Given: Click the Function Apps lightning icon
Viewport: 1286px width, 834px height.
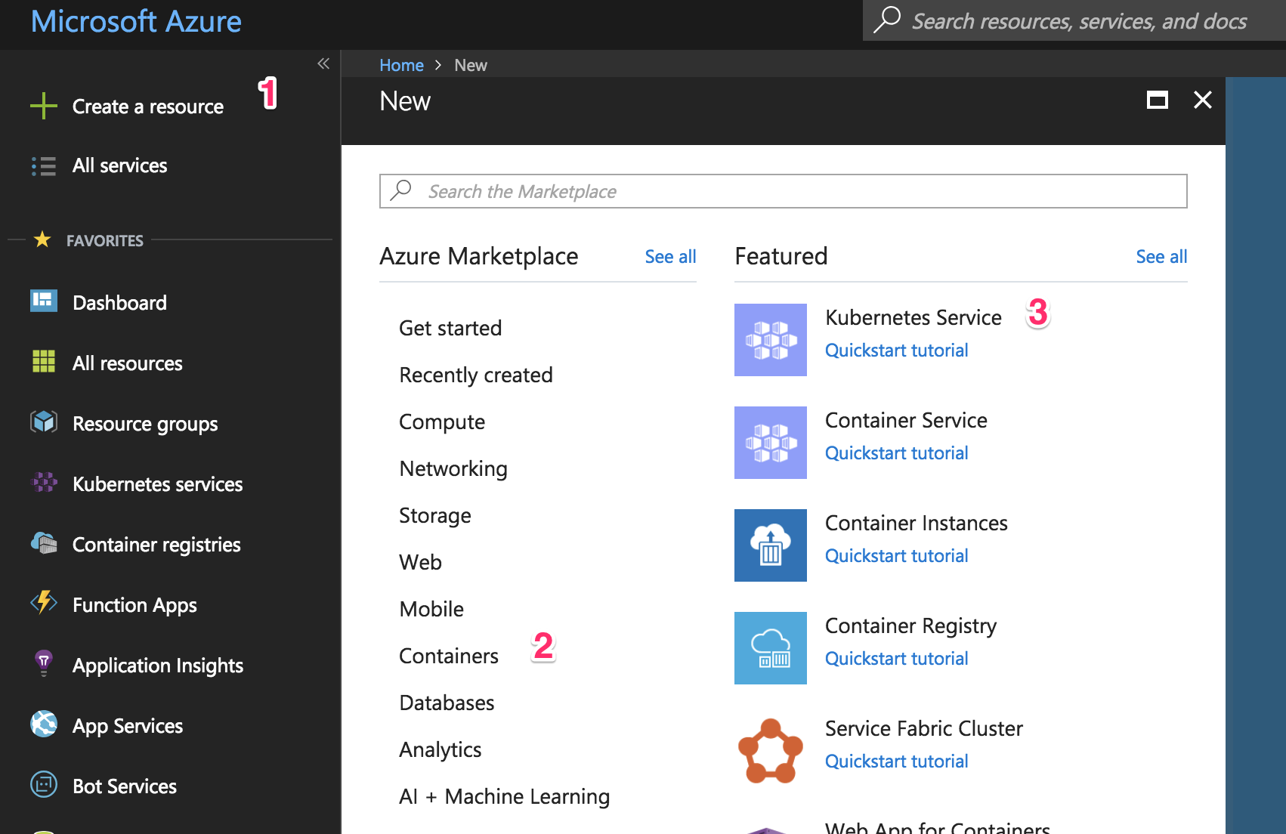Looking at the screenshot, I should [x=44, y=603].
